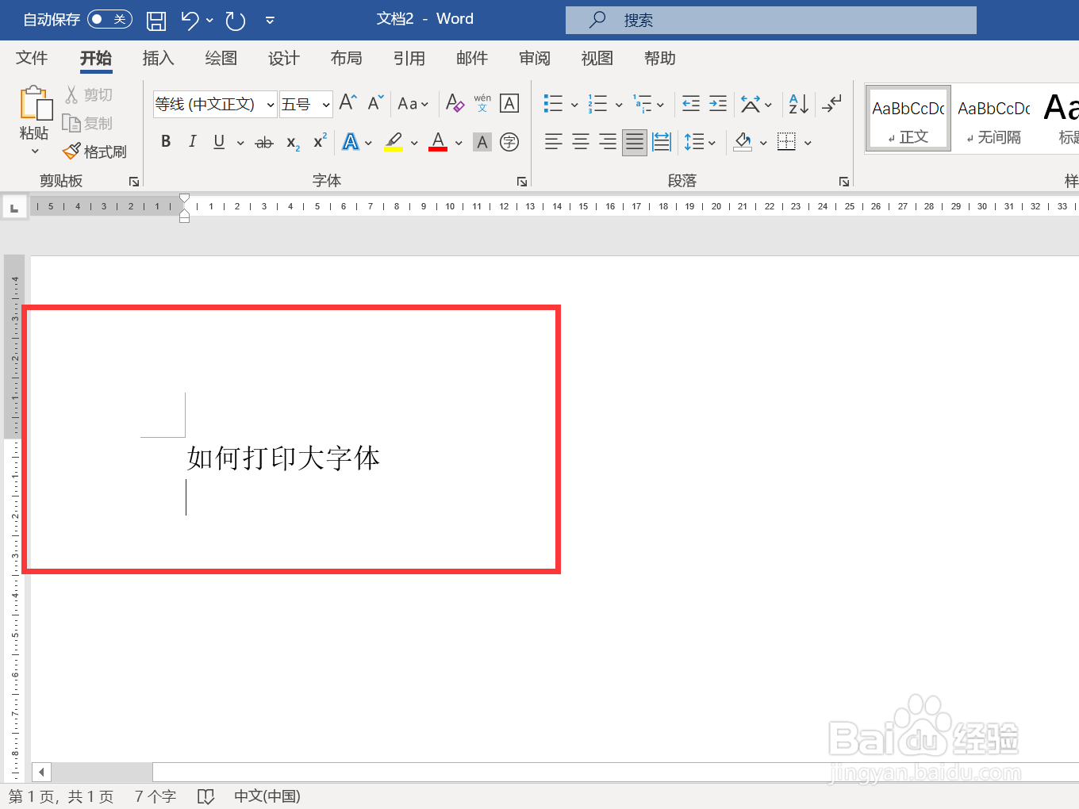Screen dimensions: 1079x809
Task: Clear all formatting icon
Action: point(455,103)
